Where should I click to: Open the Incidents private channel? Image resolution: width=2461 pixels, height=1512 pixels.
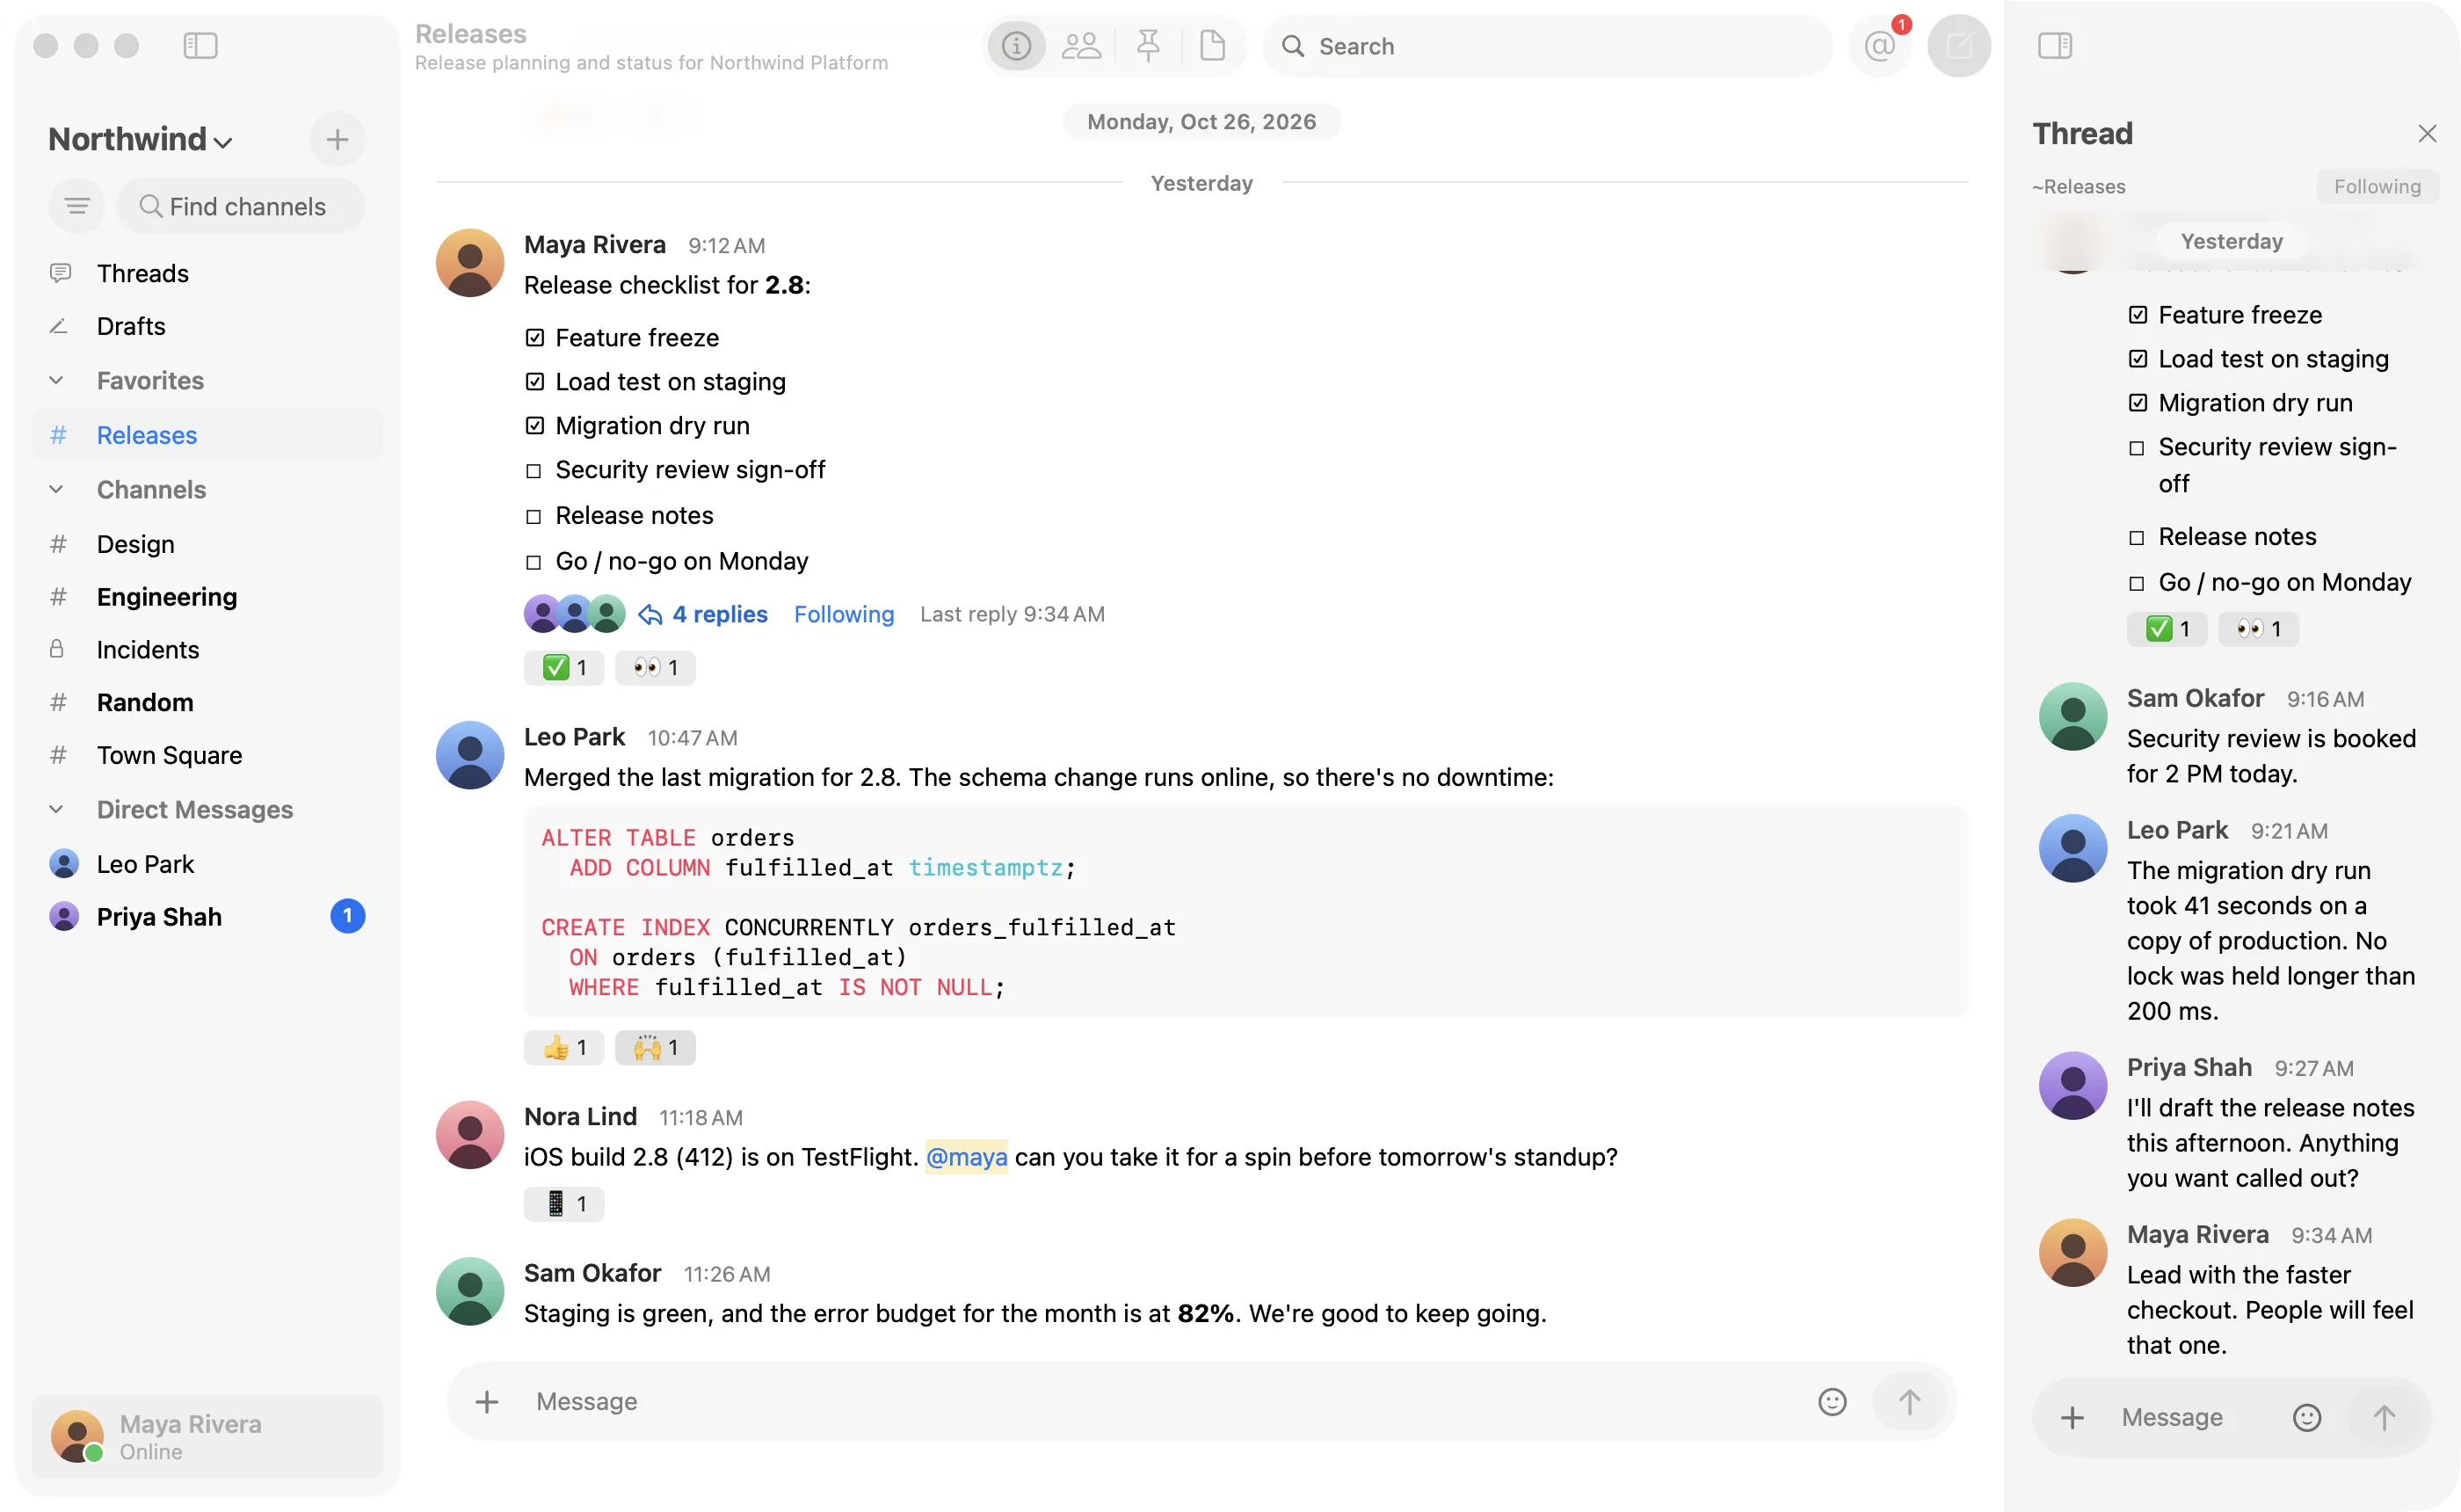click(x=207, y=650)
